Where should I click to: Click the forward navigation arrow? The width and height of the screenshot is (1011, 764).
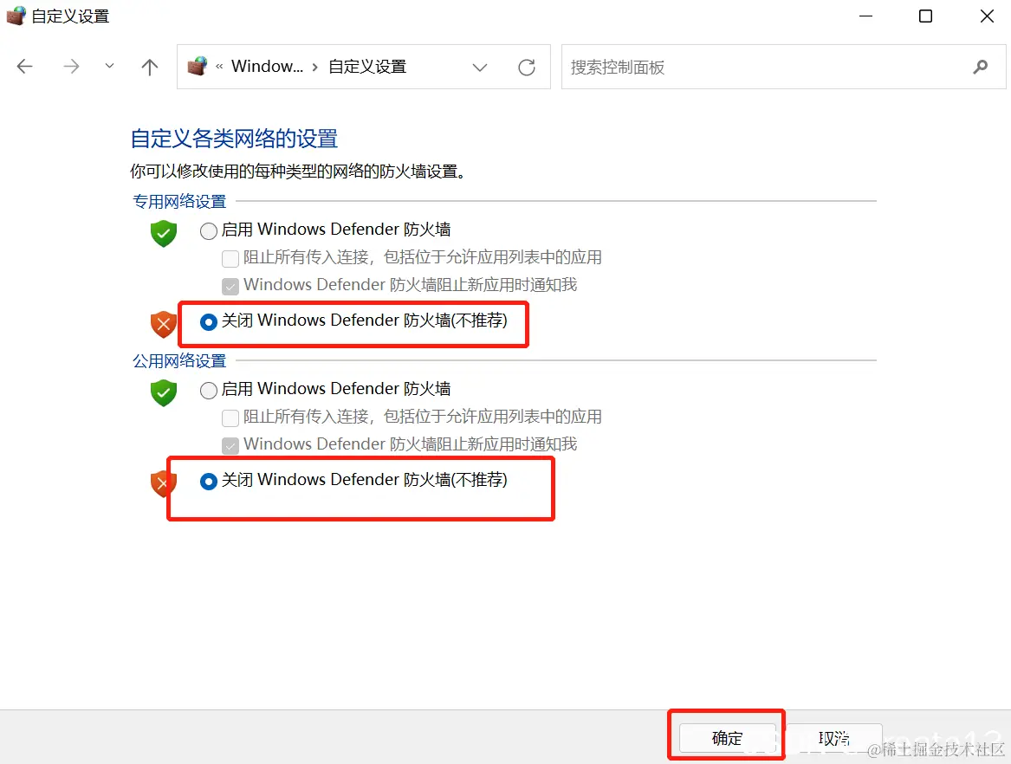pos(71,67)
